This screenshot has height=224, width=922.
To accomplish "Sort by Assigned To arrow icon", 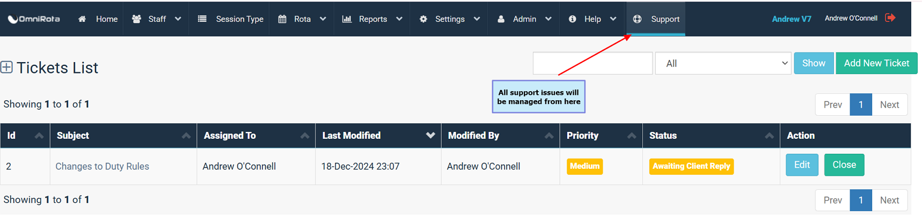I will (x=305, y=136).
